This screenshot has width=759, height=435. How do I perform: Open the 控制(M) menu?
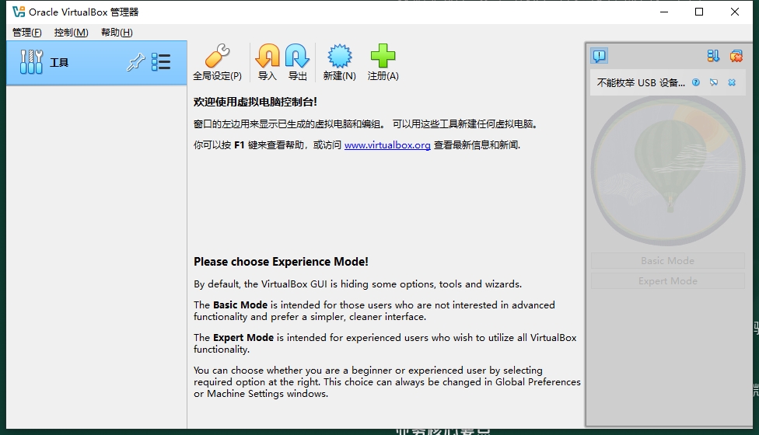coord(72,33)
